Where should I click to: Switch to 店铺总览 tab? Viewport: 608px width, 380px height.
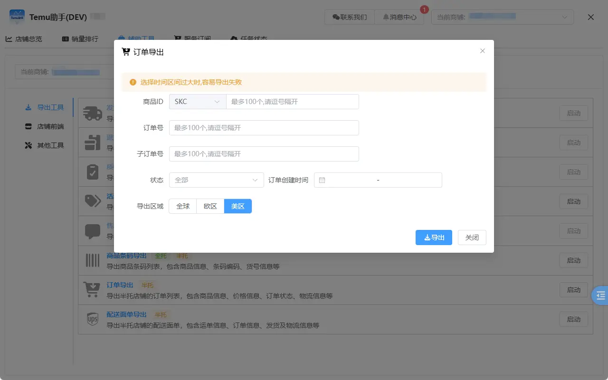coord(24,39)
